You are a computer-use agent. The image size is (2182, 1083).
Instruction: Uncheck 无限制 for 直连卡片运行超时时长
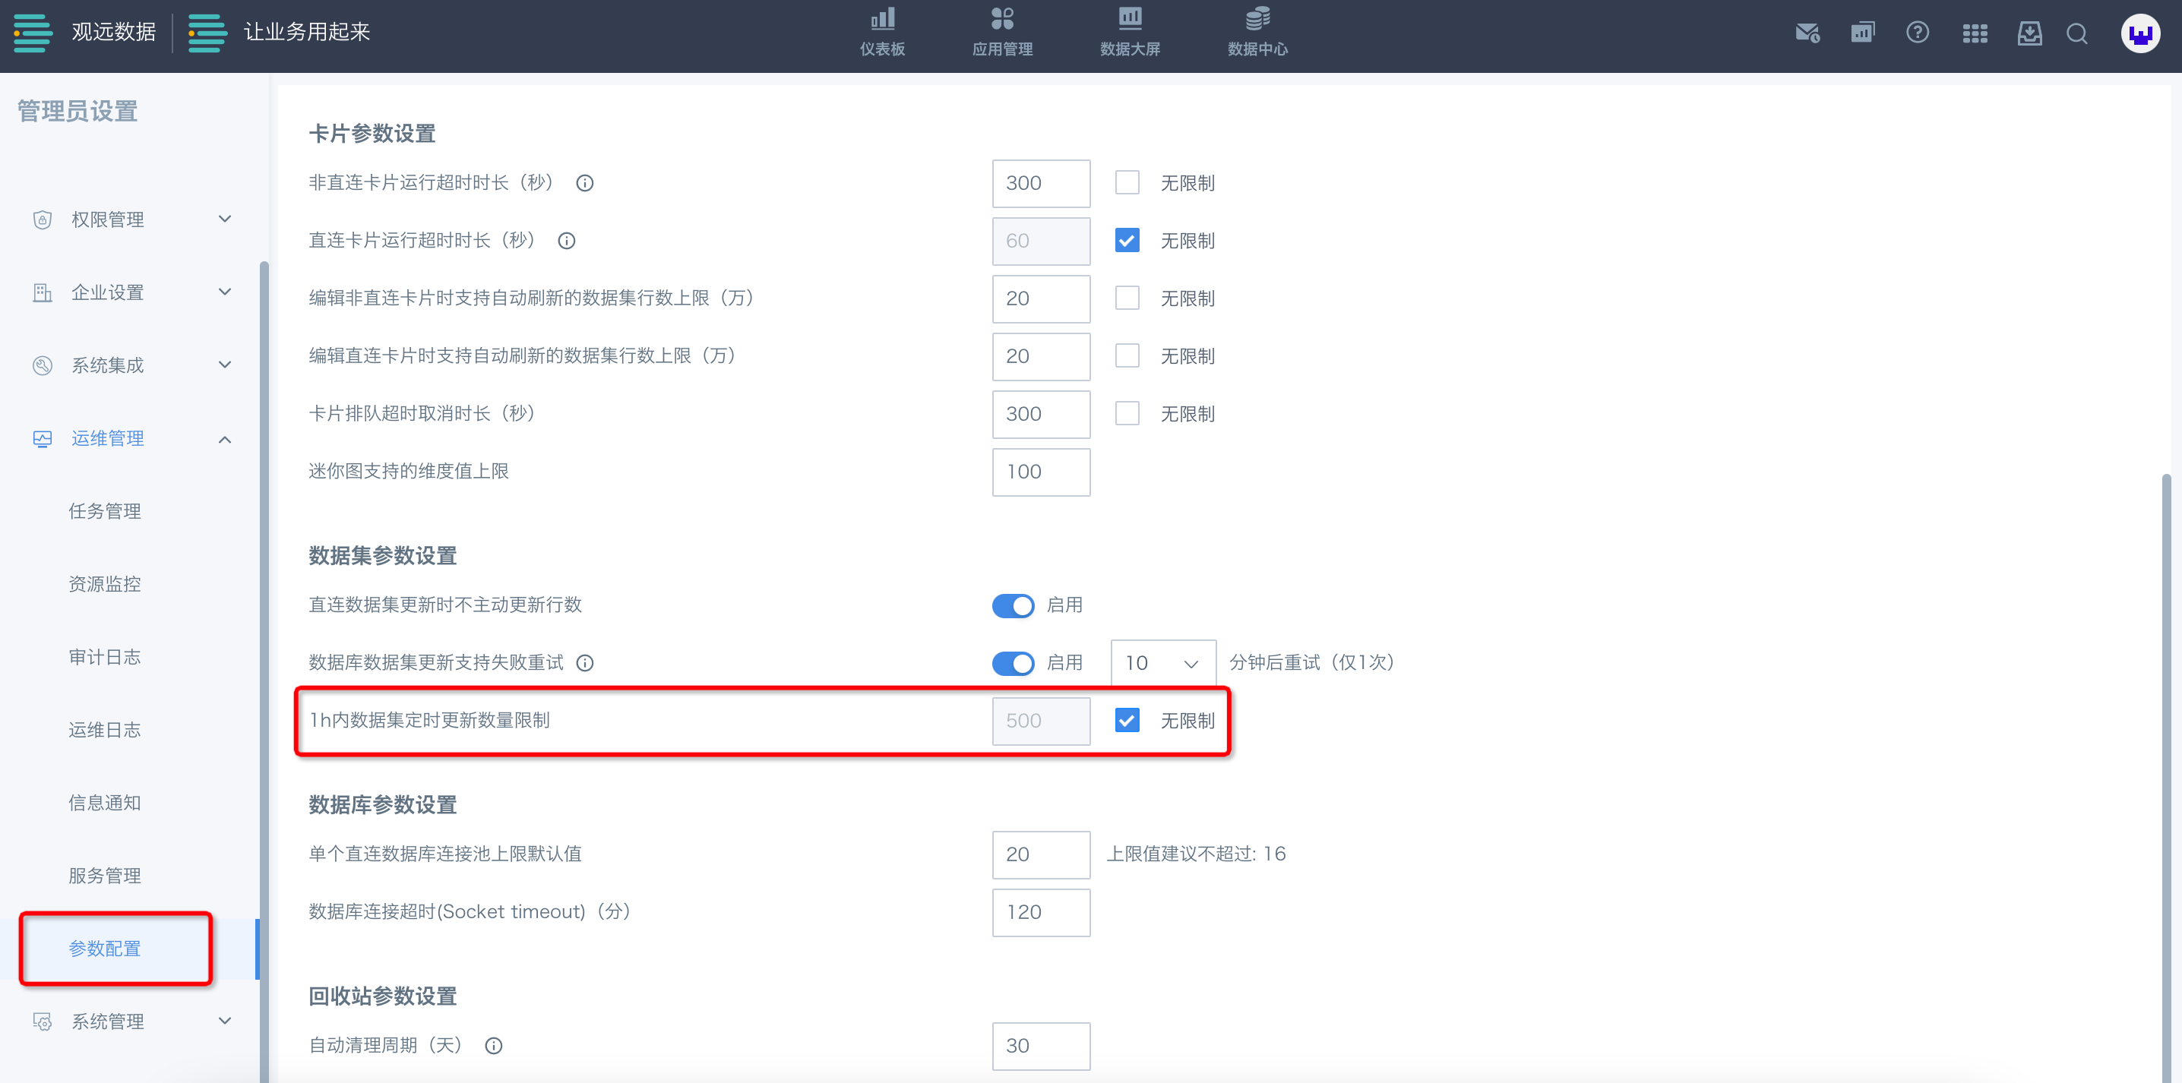tap(1127, 241)
